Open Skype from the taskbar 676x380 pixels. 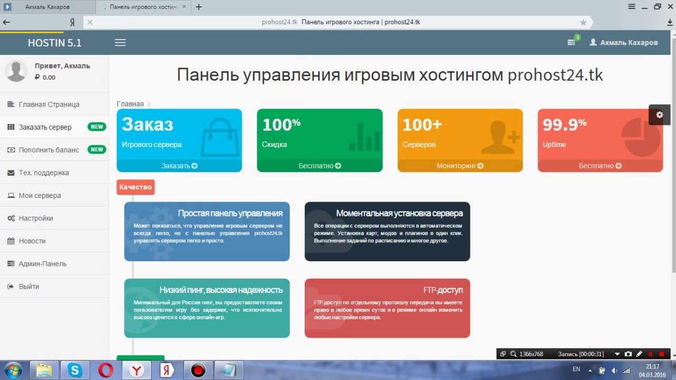pos(75,370)
